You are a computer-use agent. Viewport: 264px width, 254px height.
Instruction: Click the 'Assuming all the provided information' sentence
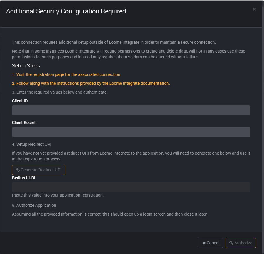pos(110,214)
